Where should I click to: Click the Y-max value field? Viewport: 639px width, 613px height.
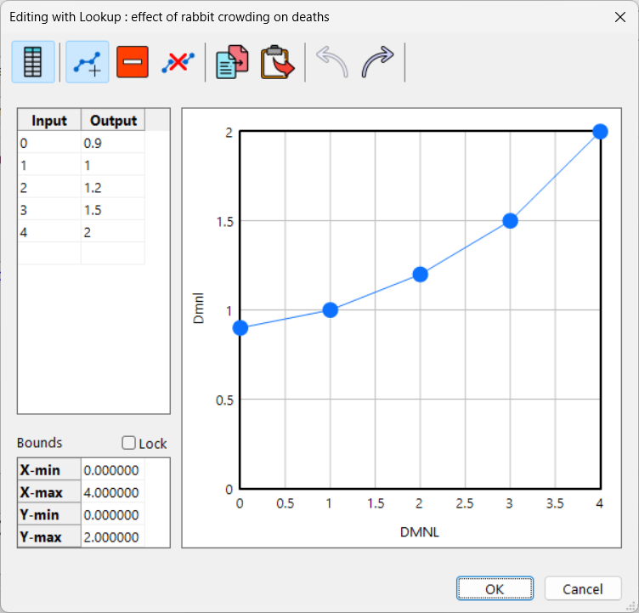click(112, 536)
